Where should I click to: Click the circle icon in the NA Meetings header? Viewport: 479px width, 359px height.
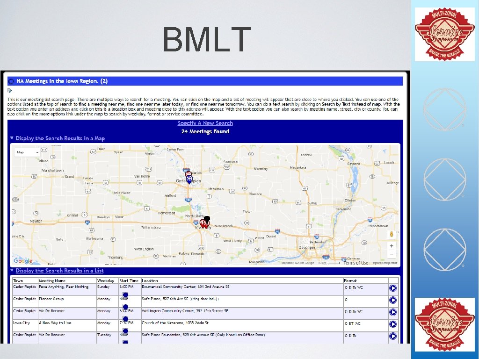pos(12,81)
